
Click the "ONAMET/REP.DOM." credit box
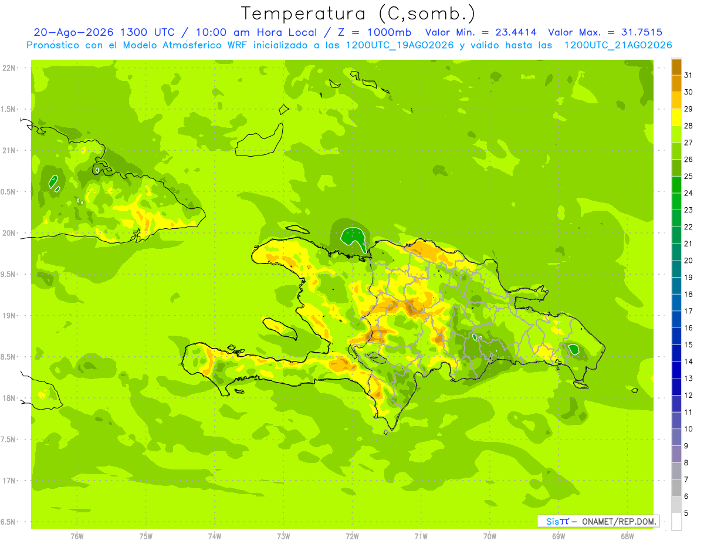pyautogui.click(x=598, y=521)
